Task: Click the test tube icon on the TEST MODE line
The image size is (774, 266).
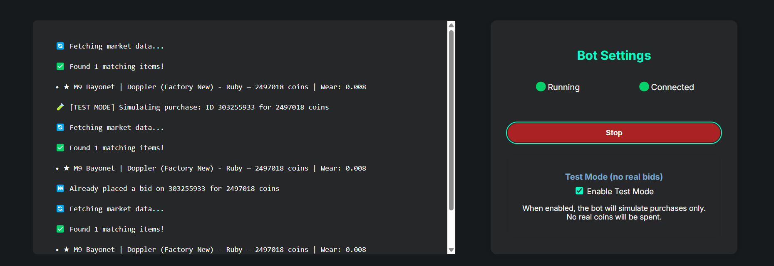Action: 60,107
